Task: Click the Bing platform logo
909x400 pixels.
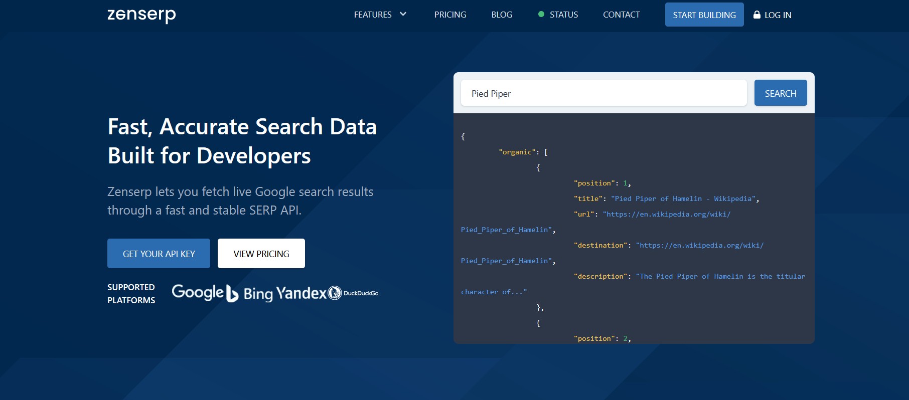Action: 250,293
